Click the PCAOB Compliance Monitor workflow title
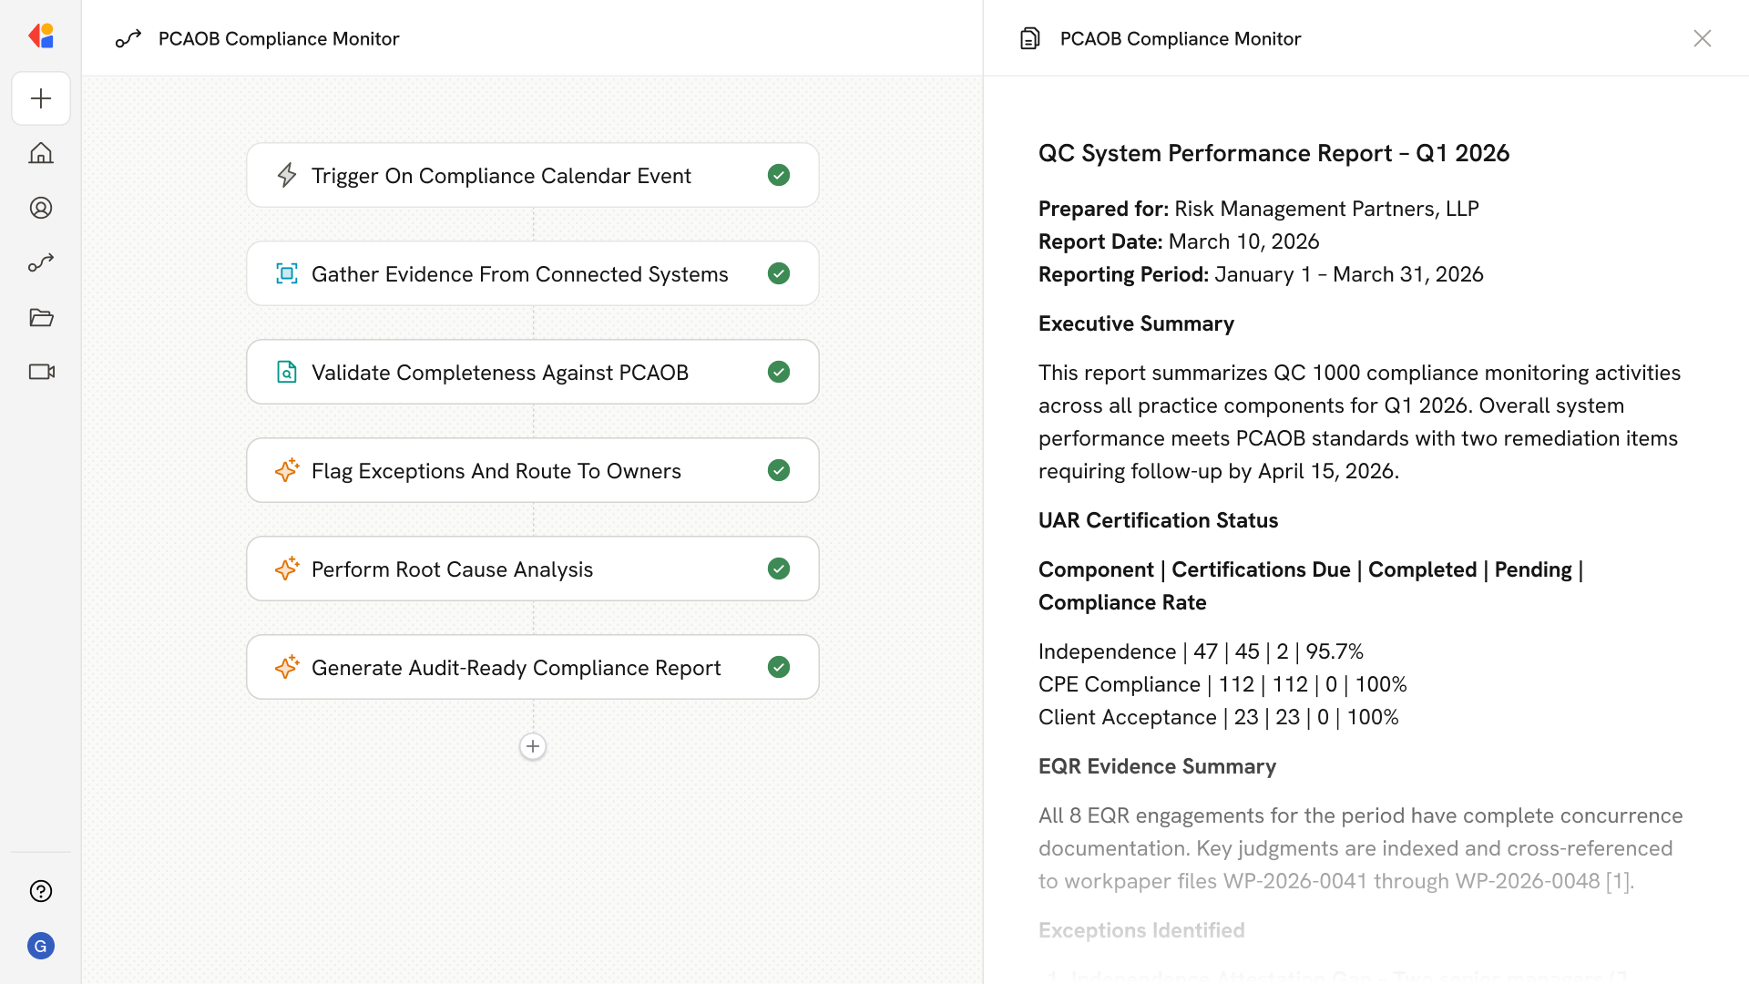 pyautogui.click(x=279, y=38)
